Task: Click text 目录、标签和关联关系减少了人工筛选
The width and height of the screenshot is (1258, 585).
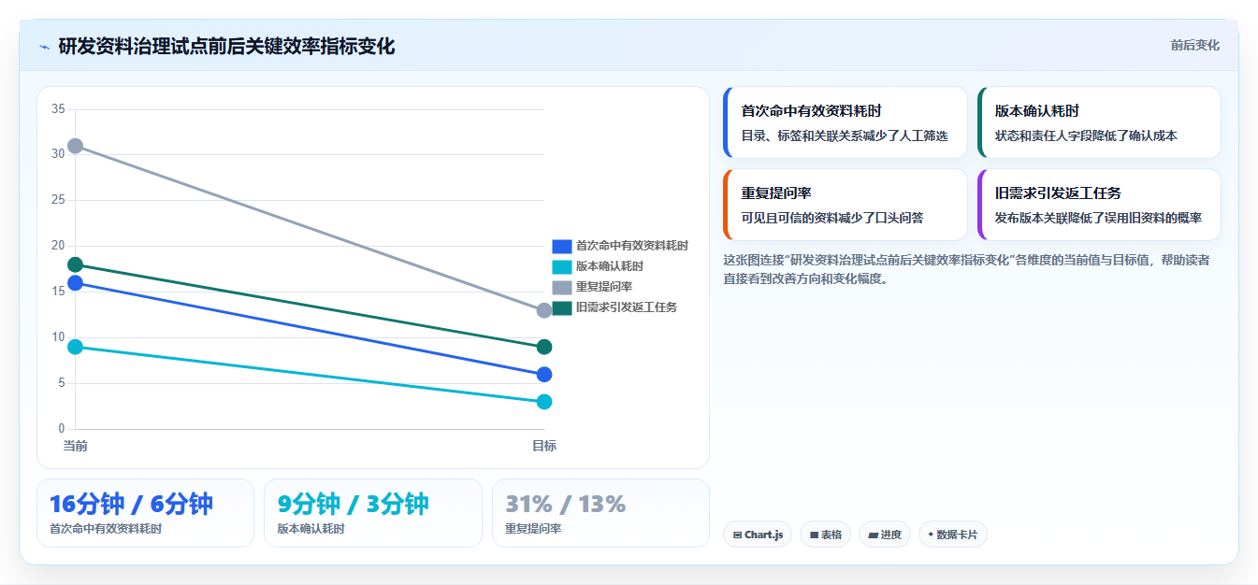Action: (845, 136)
